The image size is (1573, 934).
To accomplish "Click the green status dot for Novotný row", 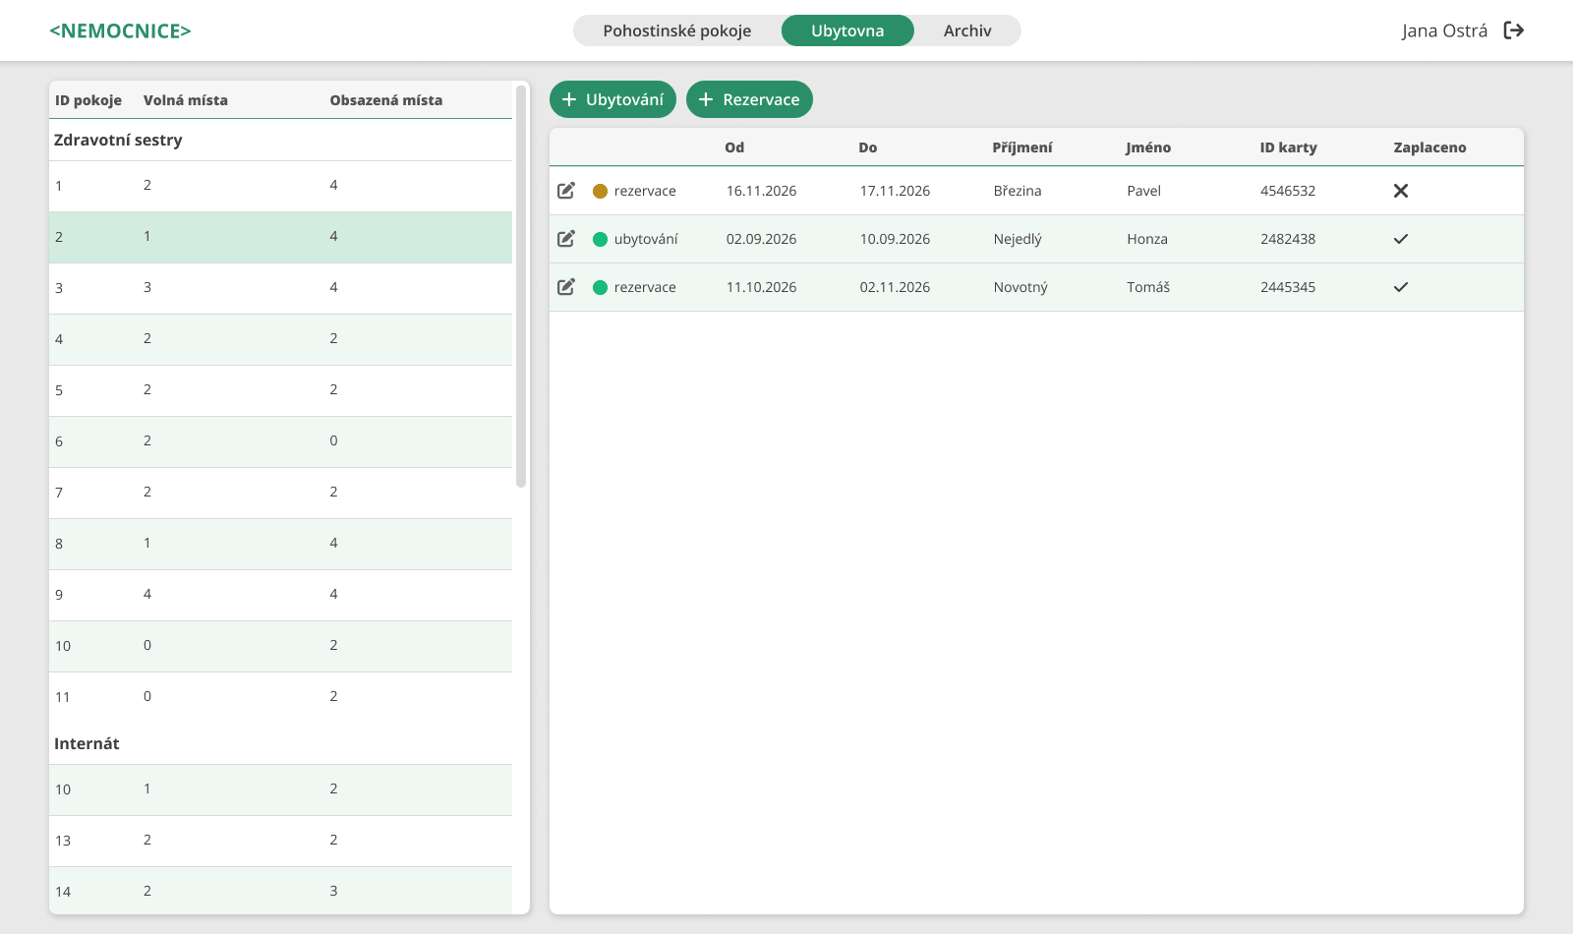I will [x=600, y=288].
